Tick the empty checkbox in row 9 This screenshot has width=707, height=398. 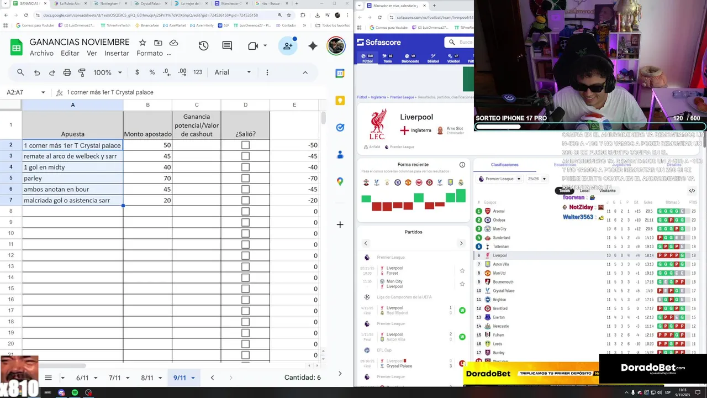(245, 223)
